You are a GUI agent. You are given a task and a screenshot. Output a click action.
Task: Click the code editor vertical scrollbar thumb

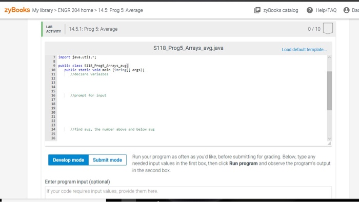click(x=329, y=91)
